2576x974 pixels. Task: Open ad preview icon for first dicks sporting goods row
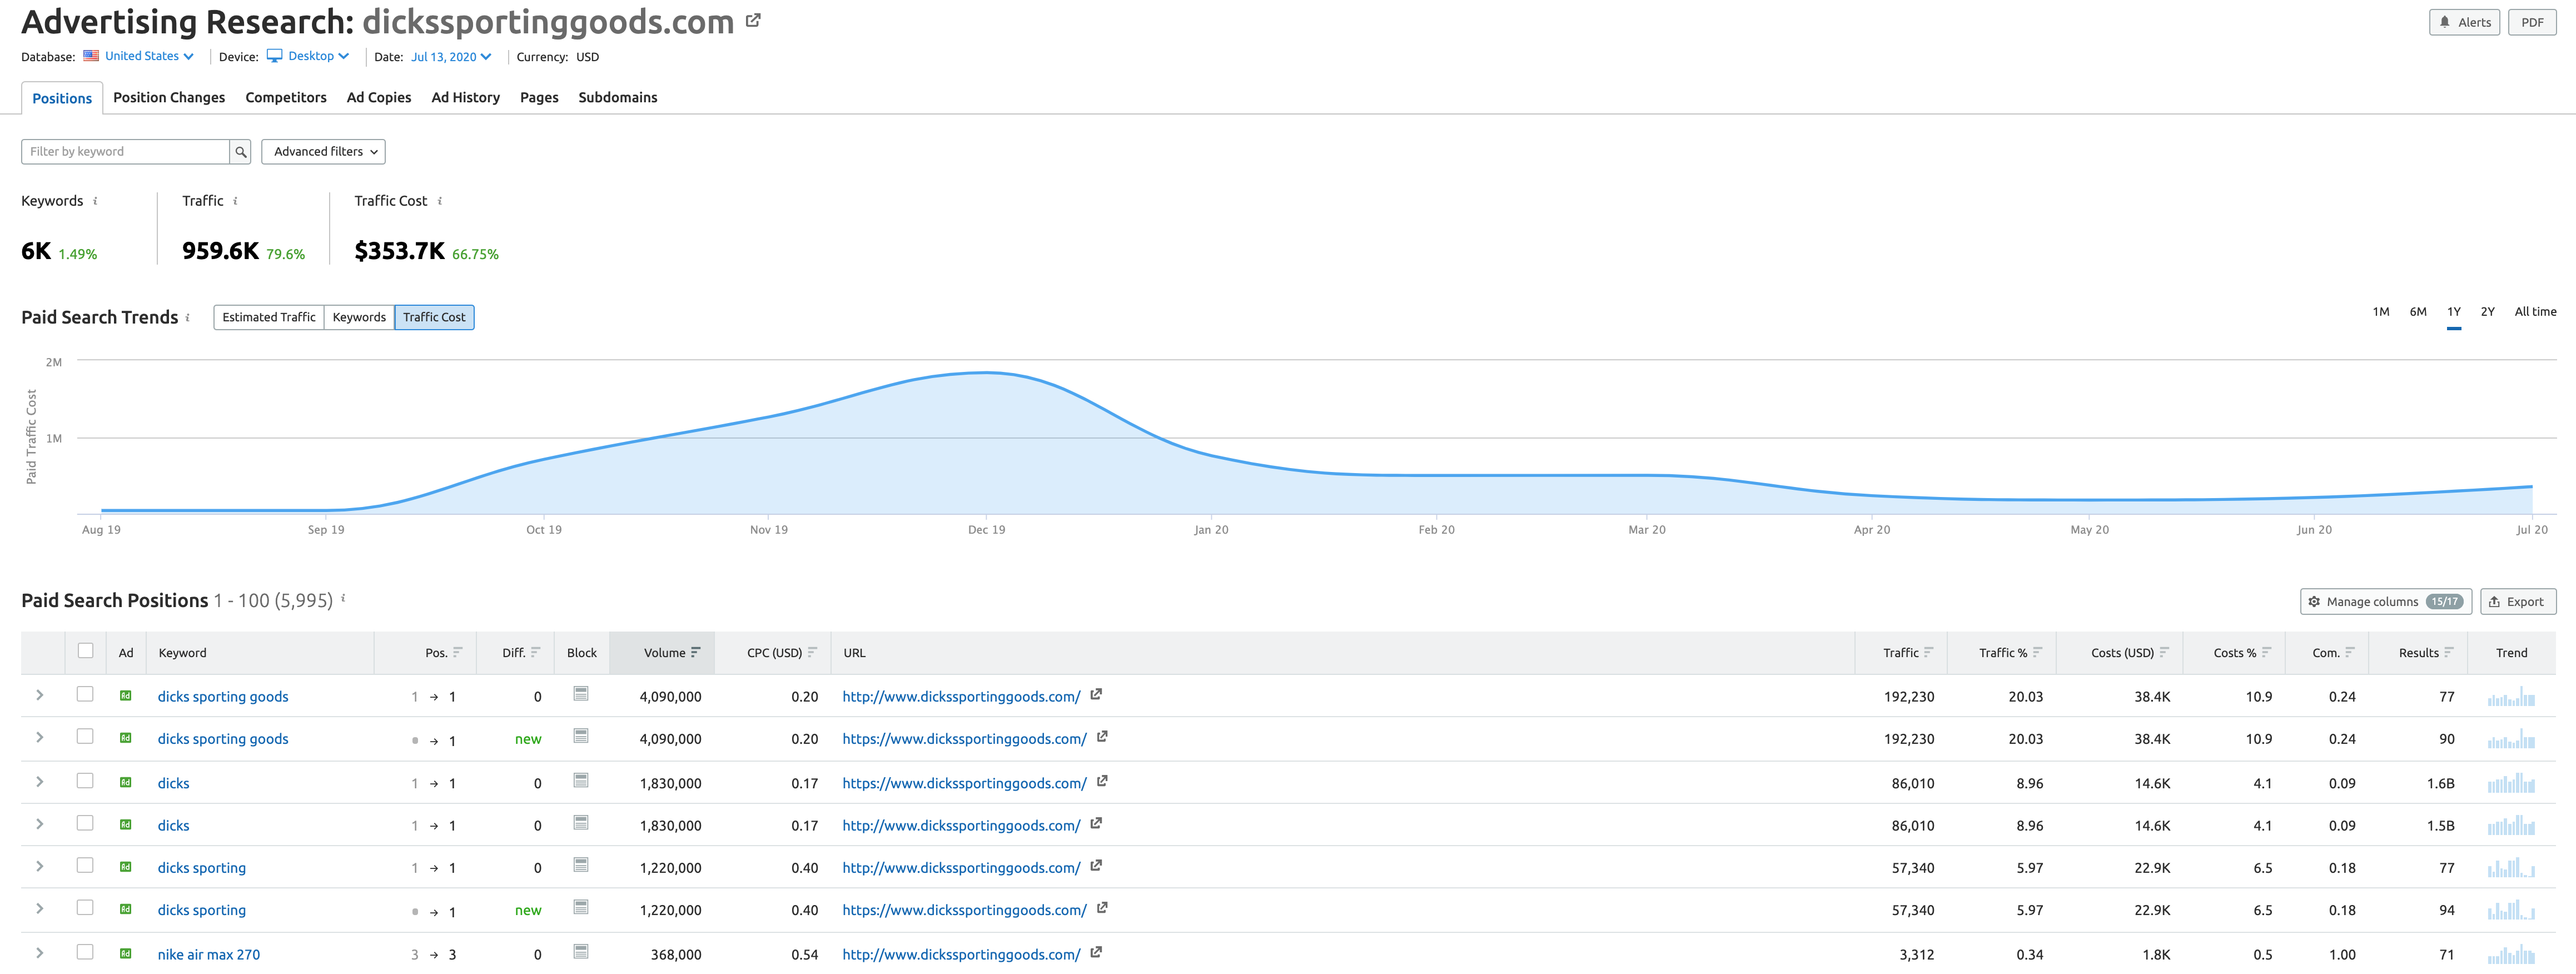(125, 696)
